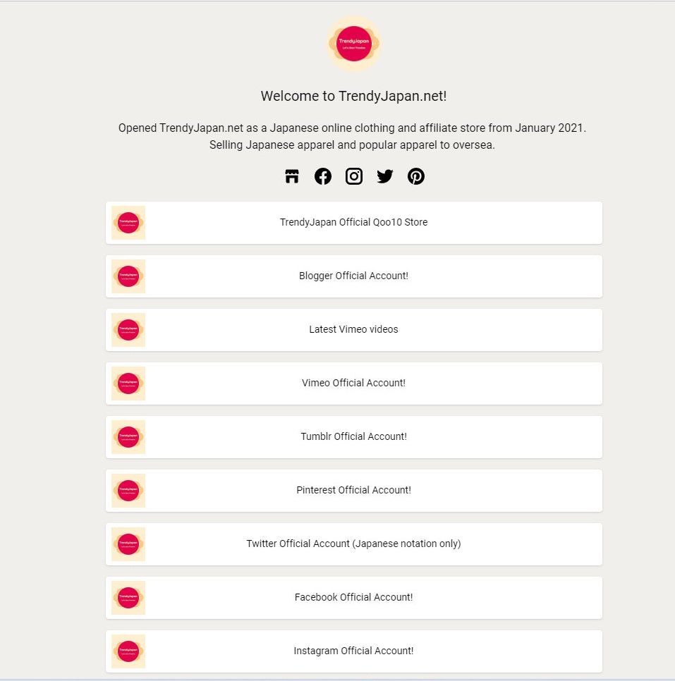Open TrendyJapan Official Qoo10 Store link
The image size is (675, 681).
353,223
